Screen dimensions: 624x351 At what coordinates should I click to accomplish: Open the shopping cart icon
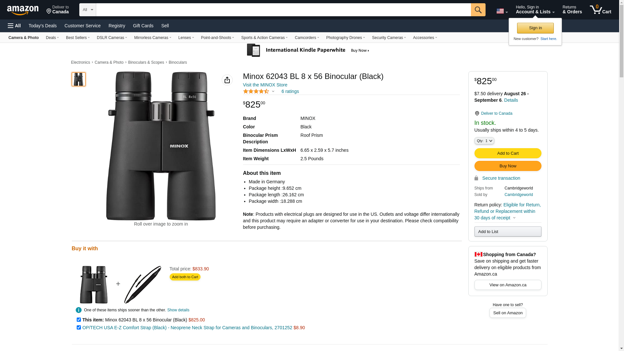tap(600, 10)
